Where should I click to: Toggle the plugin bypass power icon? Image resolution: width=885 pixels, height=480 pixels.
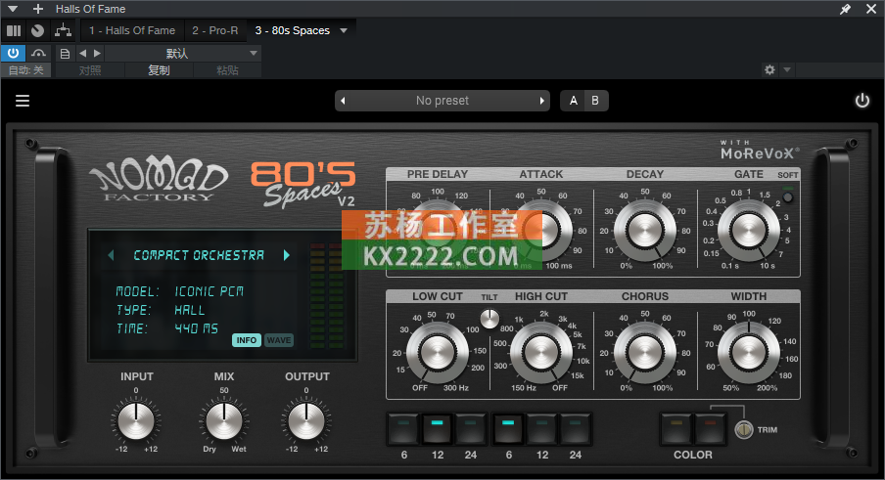click(x=862, y=101)
